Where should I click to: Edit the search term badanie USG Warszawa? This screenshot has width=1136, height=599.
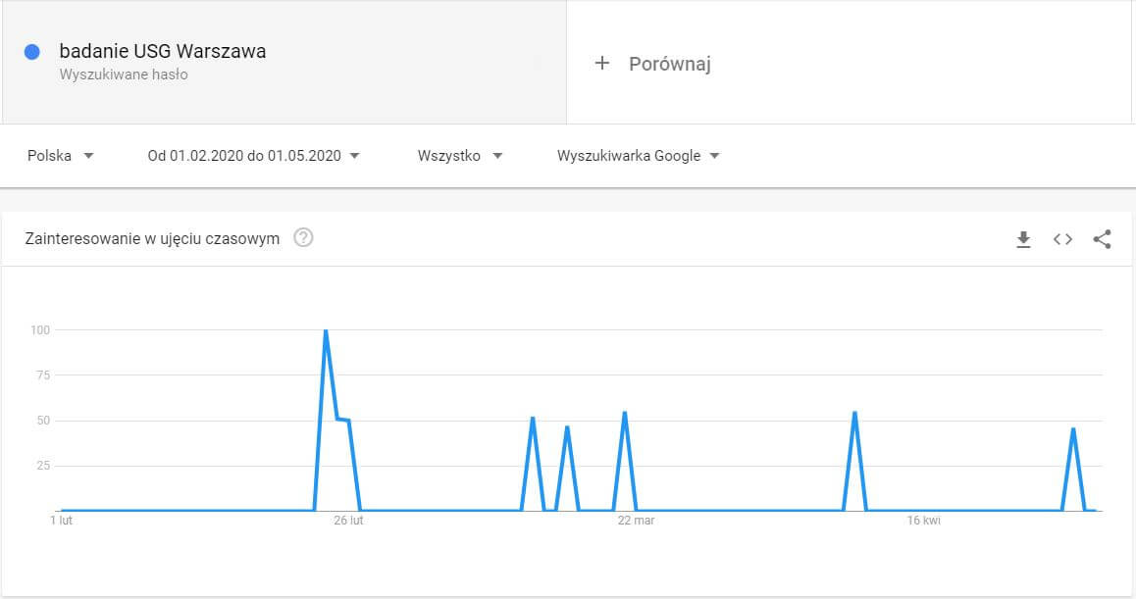(x=163, y=51)
